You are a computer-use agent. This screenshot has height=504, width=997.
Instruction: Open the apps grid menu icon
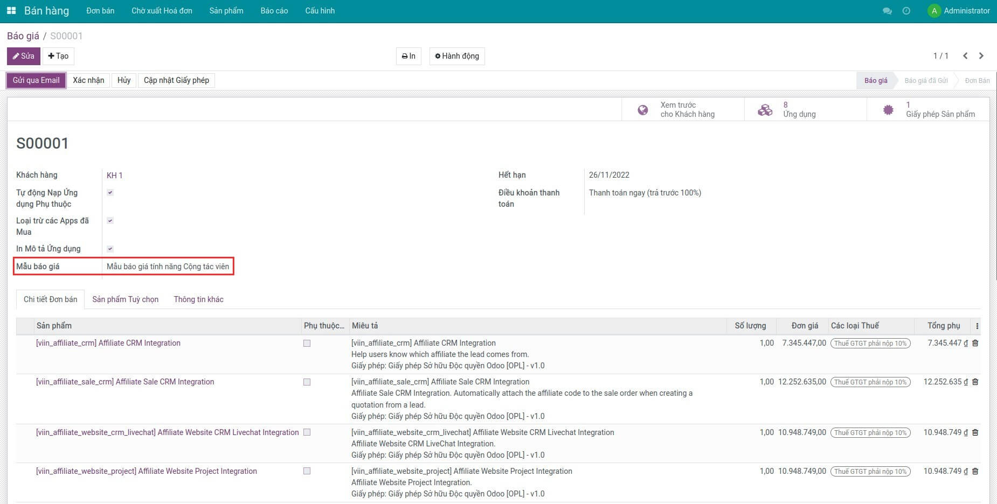pyautogui.click(x=11, y=11)
